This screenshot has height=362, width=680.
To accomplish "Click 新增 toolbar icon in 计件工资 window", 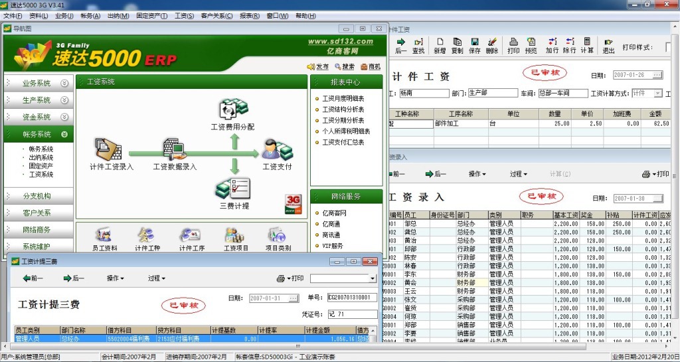I will pos(440,46).
